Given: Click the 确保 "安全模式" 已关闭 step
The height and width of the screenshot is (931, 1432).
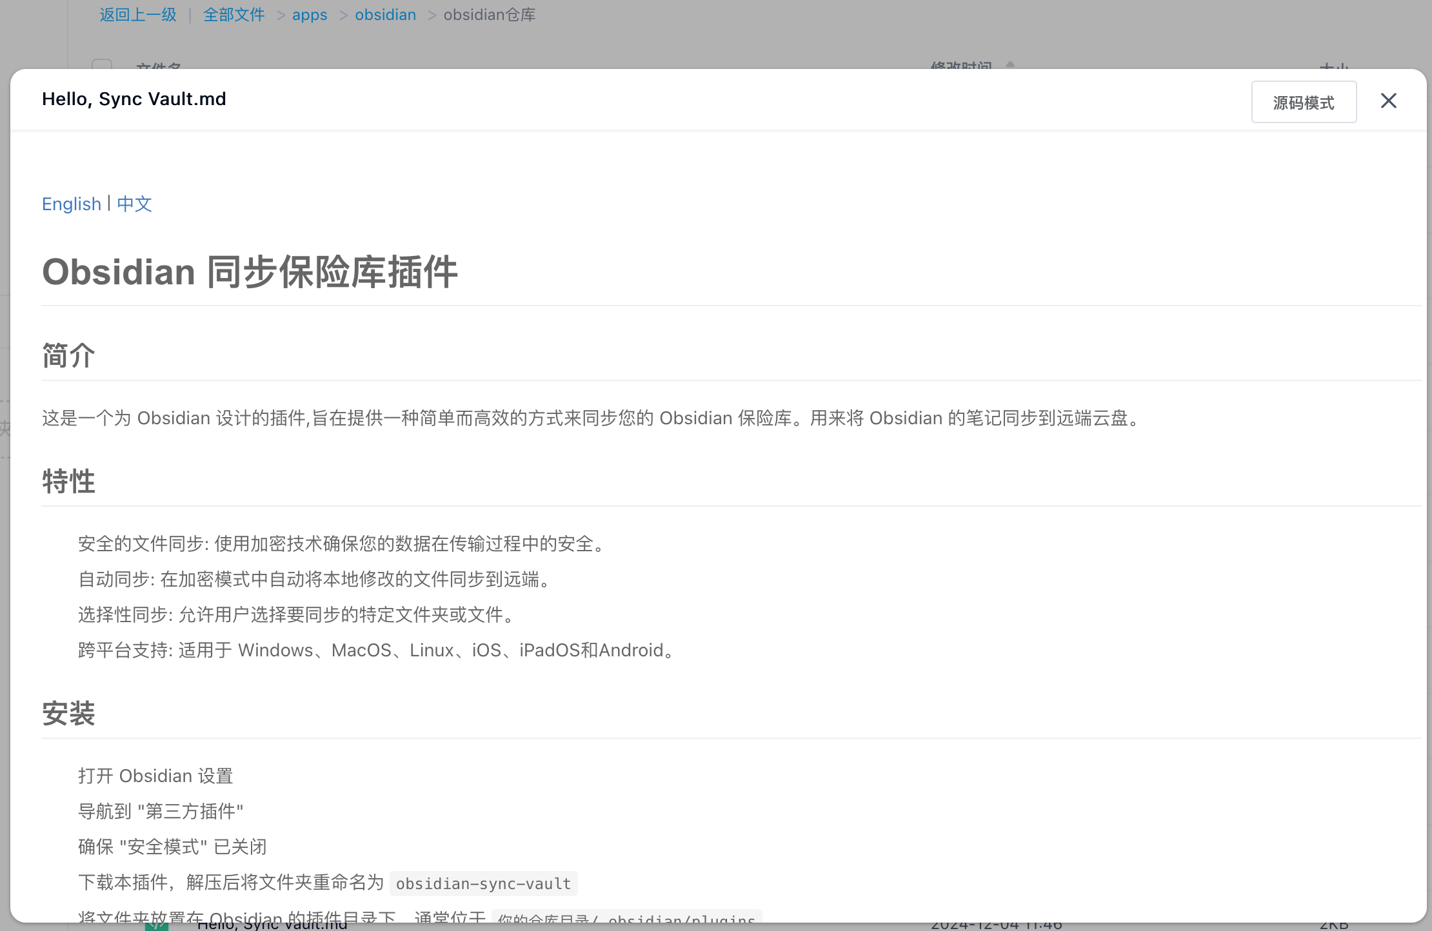Looking at the screenshot, I should point(172,847).
